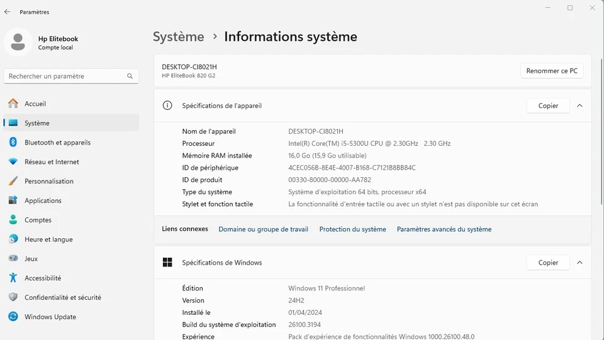
Task: Open the Protection du système link
Action: (x=352, y=229)
